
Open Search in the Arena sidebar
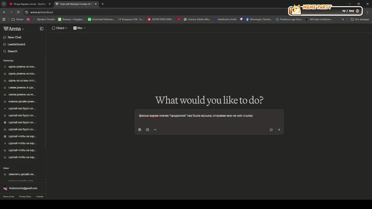click(x=12, y=51)
